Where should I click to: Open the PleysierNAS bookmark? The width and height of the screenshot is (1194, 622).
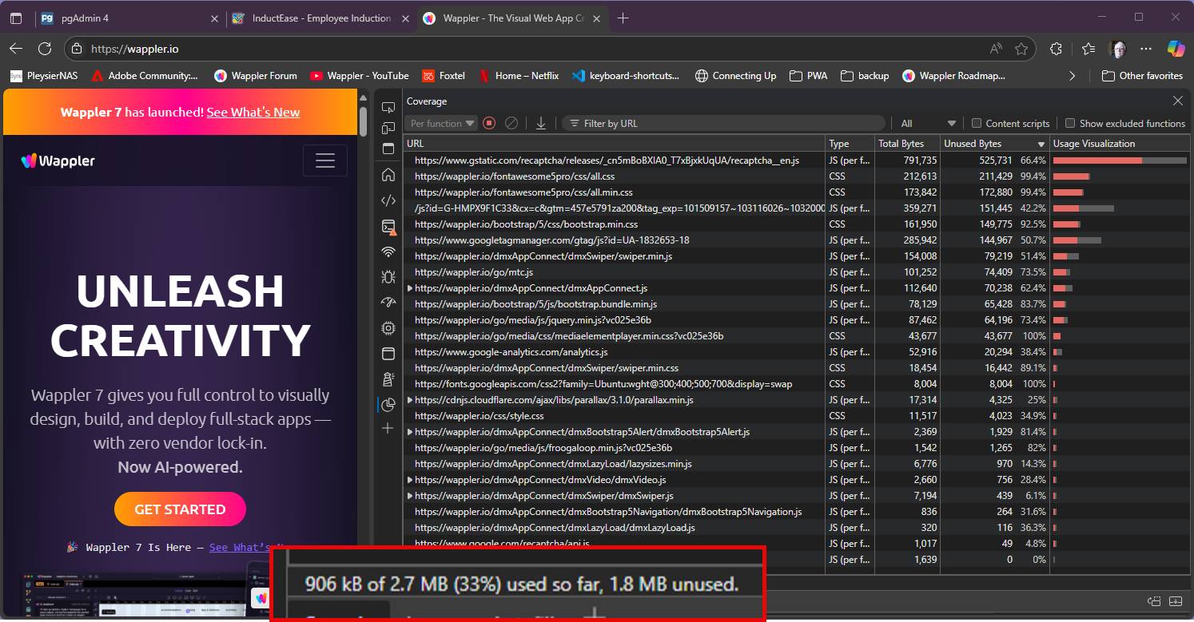[x=43, y=76]
